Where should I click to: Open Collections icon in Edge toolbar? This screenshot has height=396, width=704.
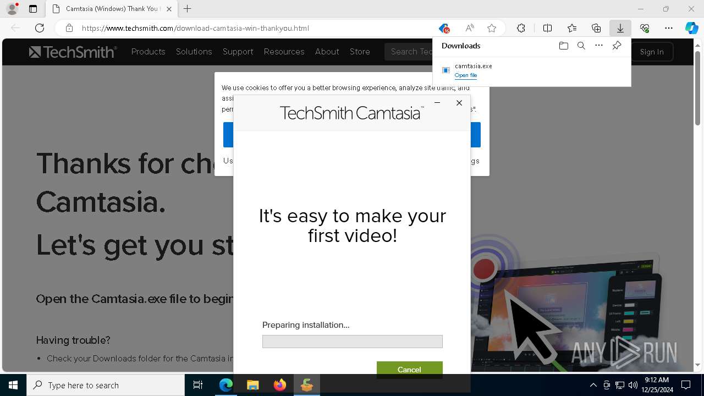596,28
